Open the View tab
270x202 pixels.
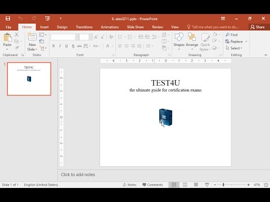(175, 27)
